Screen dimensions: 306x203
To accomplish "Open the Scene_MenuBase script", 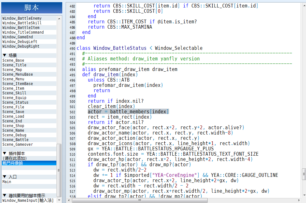I will pos(29,74).
